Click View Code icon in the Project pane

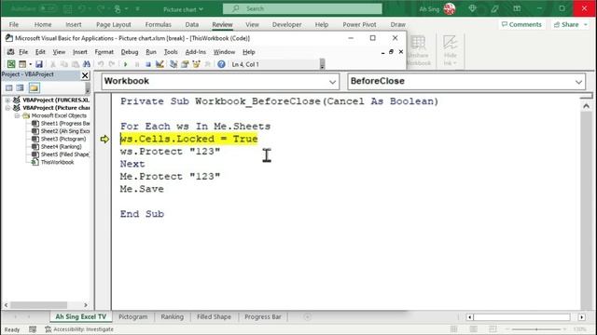point(8,87)
